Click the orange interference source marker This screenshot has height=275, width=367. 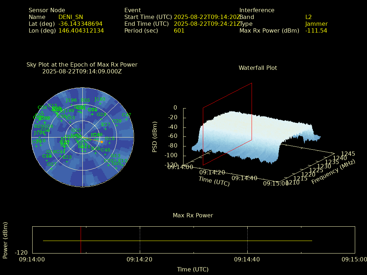click(101, 142)
